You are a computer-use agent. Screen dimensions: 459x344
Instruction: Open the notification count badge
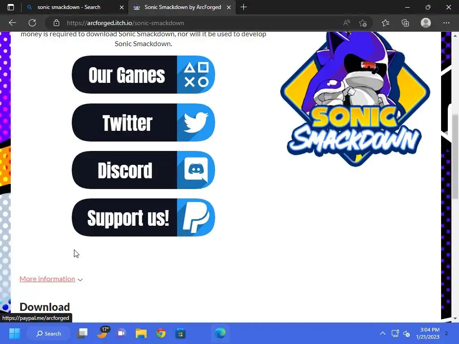click(x=446, y=333)
